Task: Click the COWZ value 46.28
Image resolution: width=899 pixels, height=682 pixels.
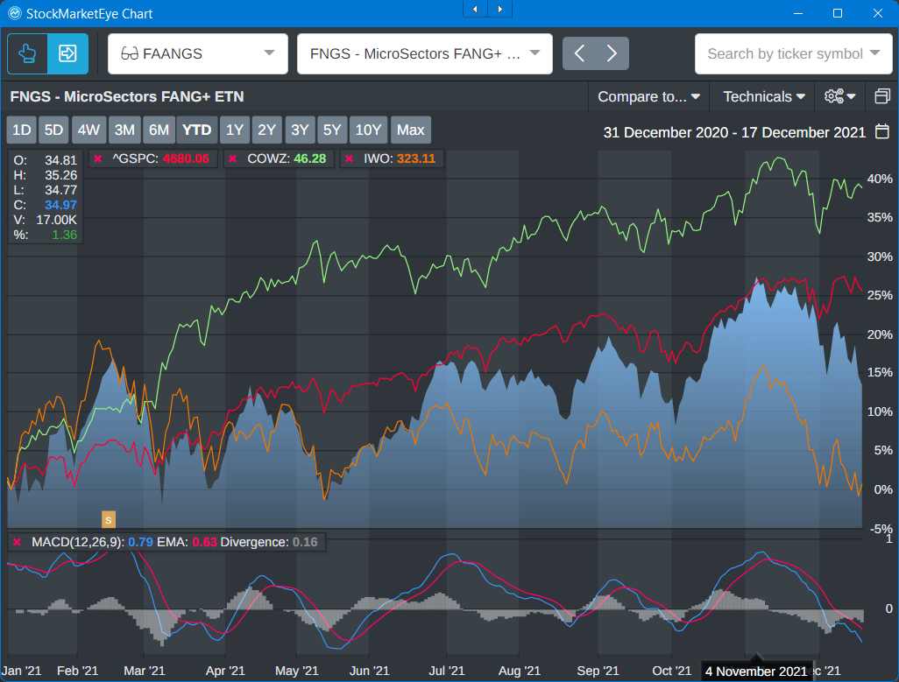Action: (x=309, y=158)
